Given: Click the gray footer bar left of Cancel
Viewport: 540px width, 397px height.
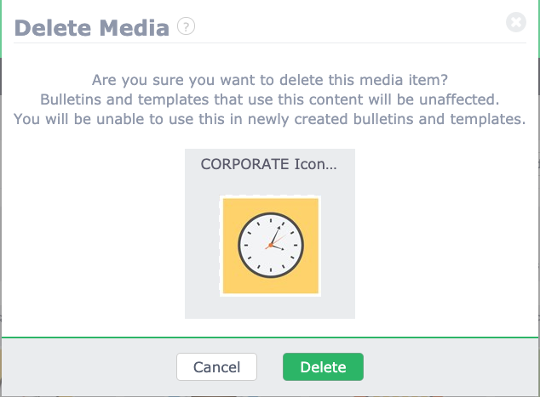Looking at the screenshot, I should coord(89,366).
